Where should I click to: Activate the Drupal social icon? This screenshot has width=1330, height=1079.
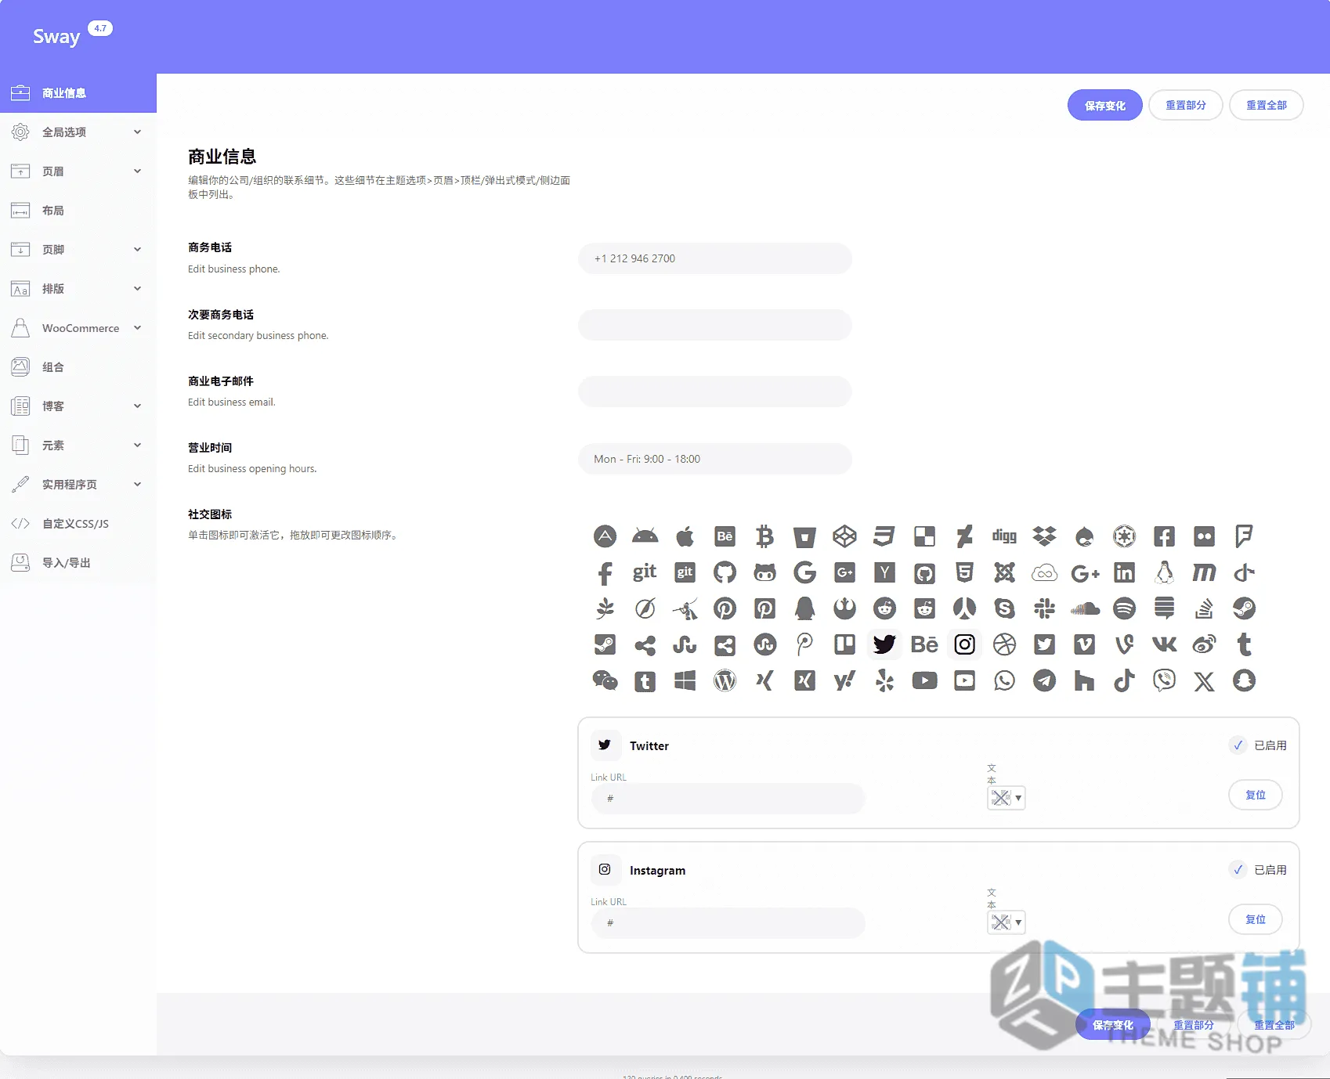point(1084,536)
